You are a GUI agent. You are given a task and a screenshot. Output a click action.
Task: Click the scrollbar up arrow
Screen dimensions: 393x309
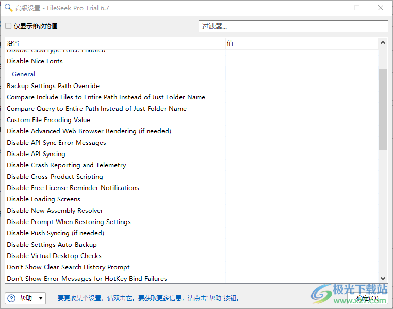pyautogui.click(x=383, y=43)
